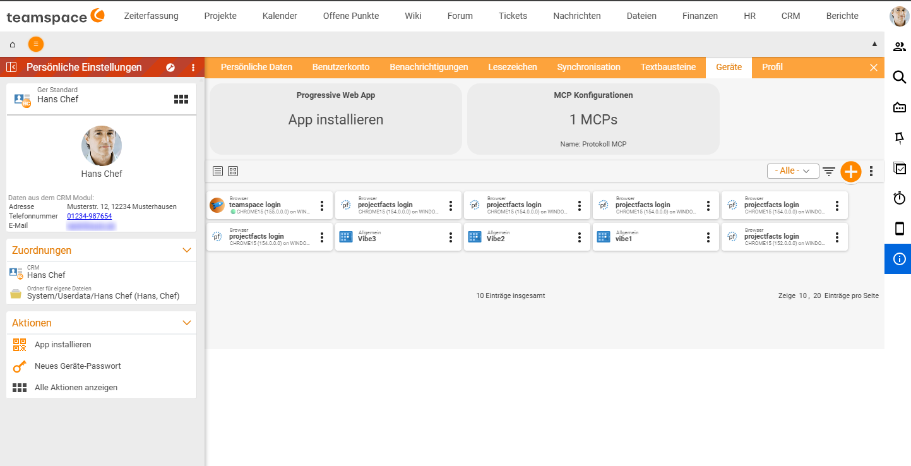This screenshot has height=466, width=911.
Task: Show 20 Einträge pro Seite
Action: (817, 296)
